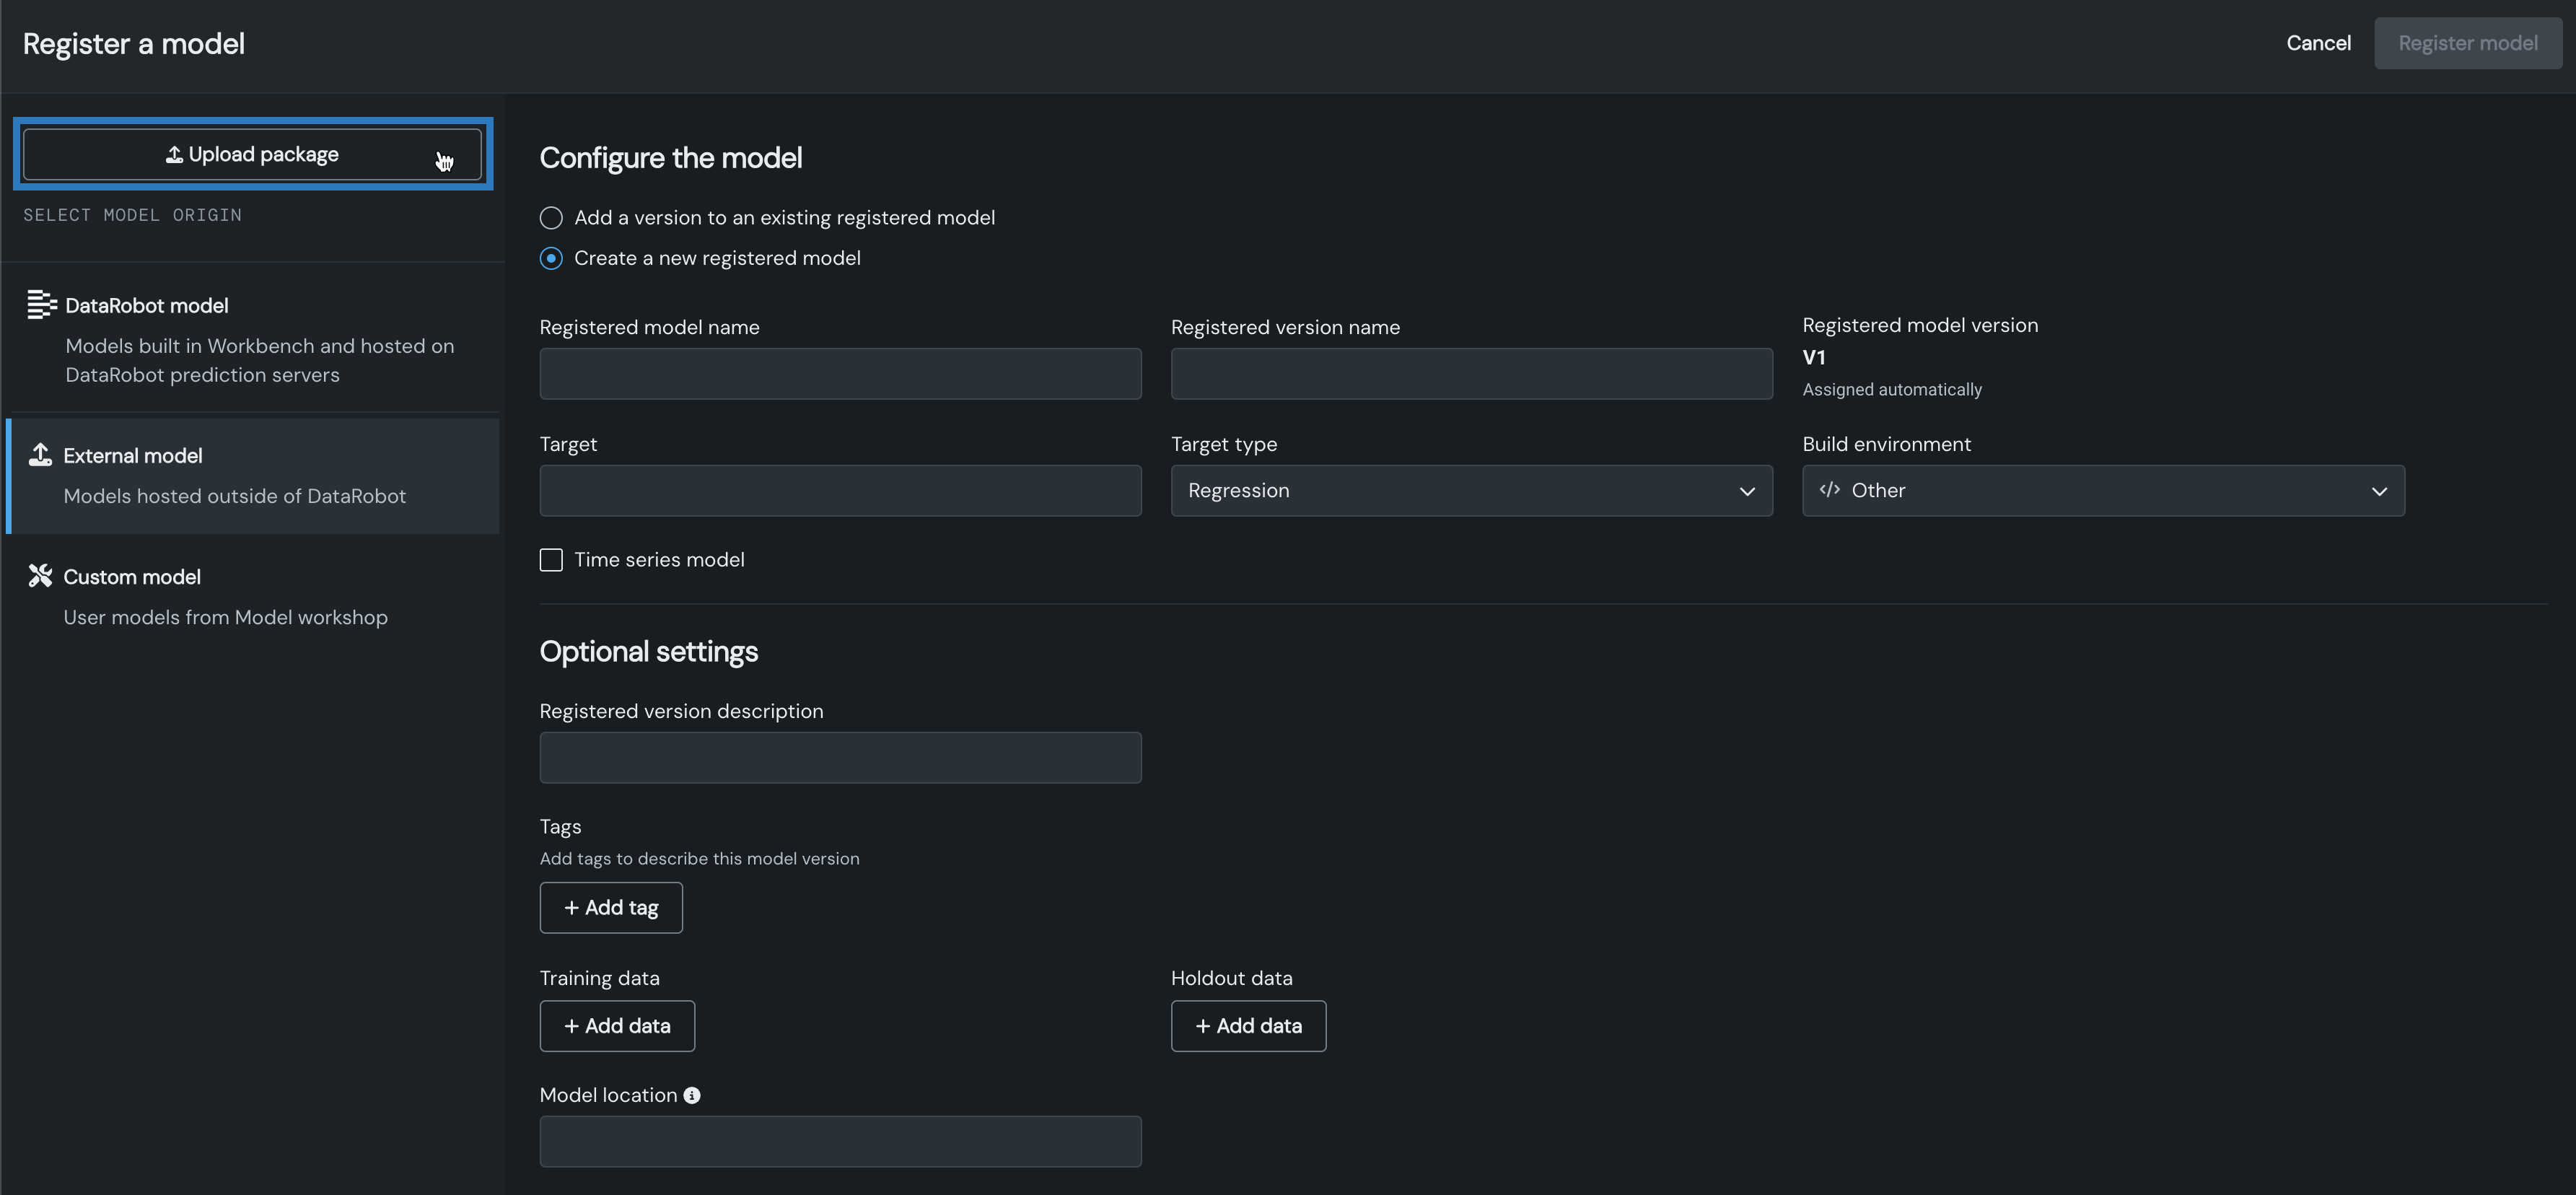This screenshot has height=1195, width=2576.
Task: Click the plus icon for Holdout data
Action: (x=1203, y=1026)
